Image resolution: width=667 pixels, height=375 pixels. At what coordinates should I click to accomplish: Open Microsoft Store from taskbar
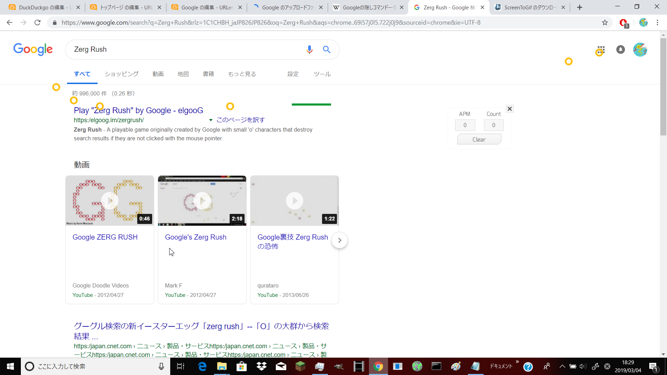click(x=241, y=366)
